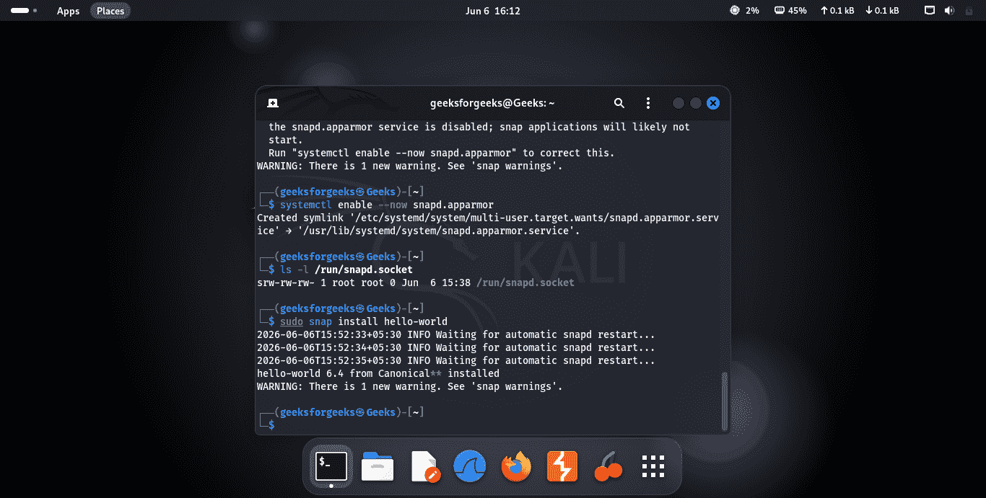Show all applications grid
This screenshot has height=498, width=986.
[653, 467]
